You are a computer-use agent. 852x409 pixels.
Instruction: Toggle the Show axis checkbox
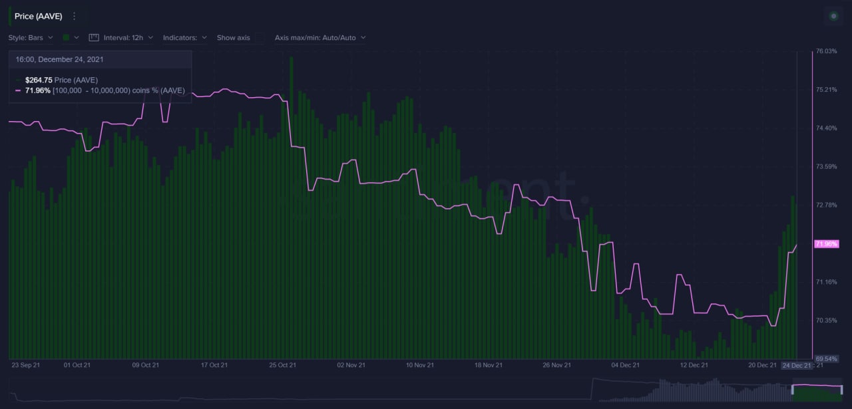260,38
